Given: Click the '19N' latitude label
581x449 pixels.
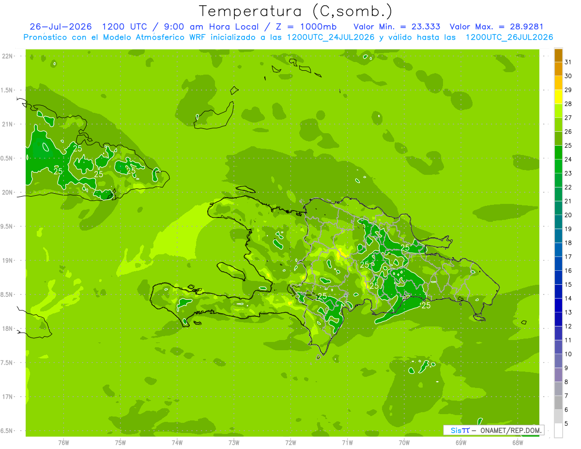Looking at the screenshot, I should pyautogui.click(x=7, y=261).
